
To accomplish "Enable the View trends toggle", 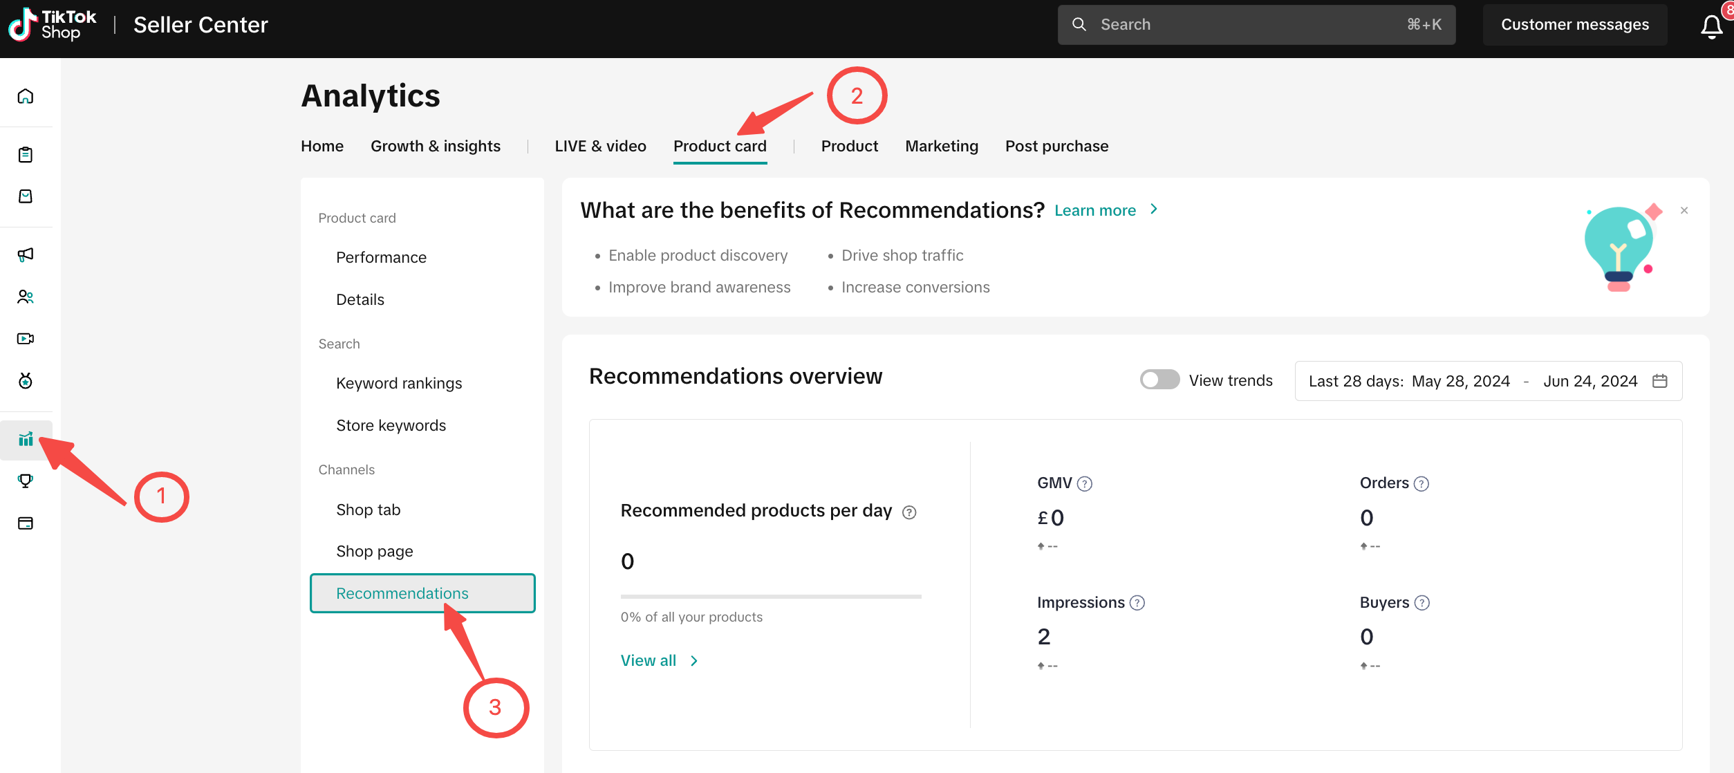I will click(x=1159, y=380).
